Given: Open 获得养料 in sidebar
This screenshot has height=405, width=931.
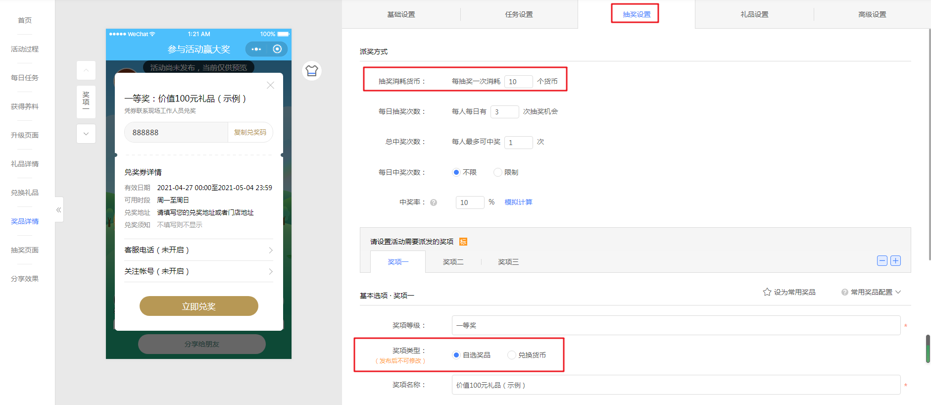Looking at the screenshot, I should coord(25,106).
